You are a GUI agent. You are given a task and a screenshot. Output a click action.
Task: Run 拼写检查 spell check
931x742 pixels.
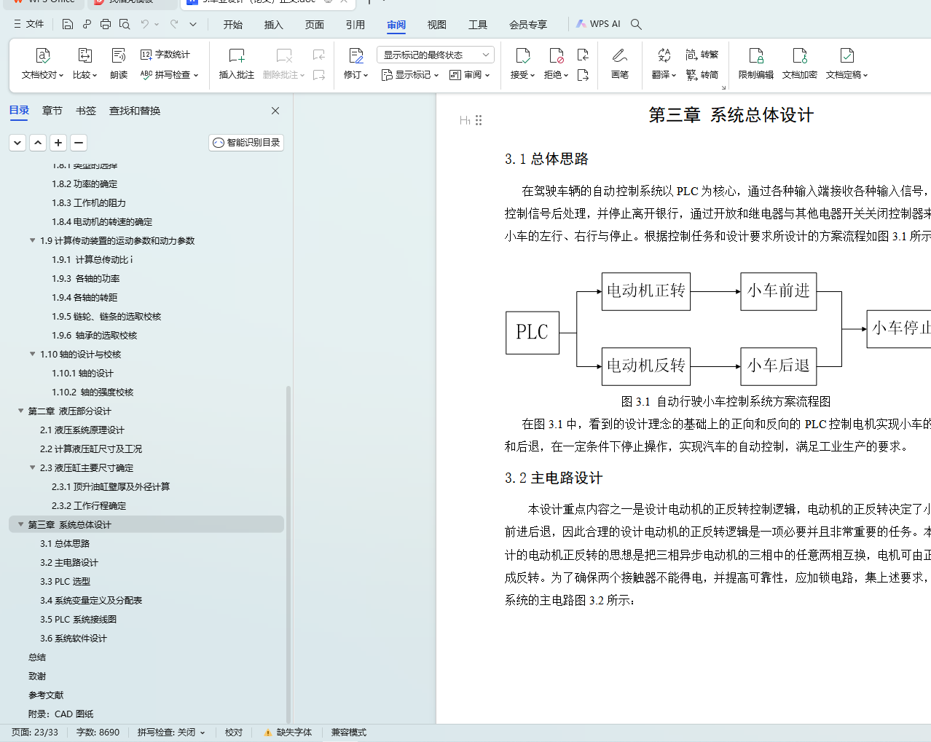pyautogui.click(x=169, y=74)
